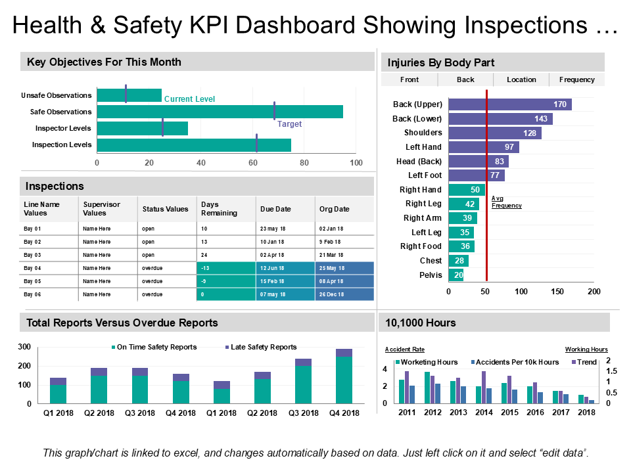The width and height of the screenshot is (631, 473).
Task: Click the Target chart label
Action: tap(289, 124)
